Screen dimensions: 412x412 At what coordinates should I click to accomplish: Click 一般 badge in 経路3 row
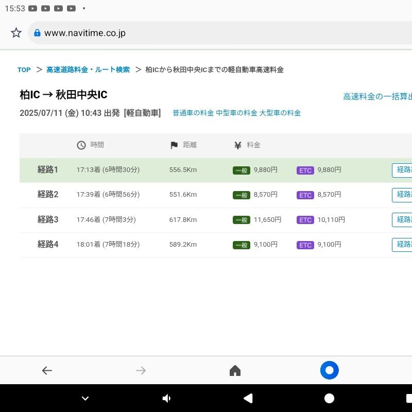pos(241,220)
